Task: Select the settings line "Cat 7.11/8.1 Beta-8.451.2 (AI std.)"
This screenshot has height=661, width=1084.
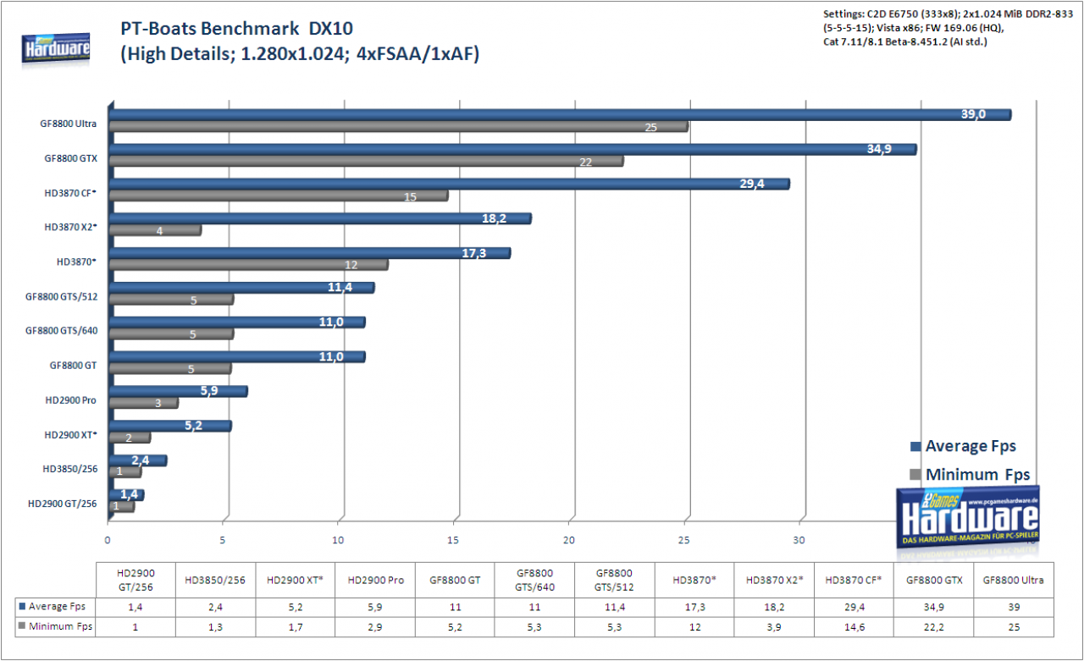Action: [904, 41]
